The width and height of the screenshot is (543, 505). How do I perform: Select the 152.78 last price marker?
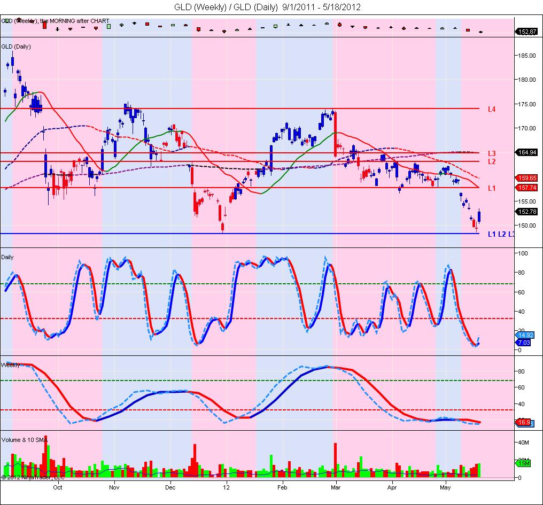point(527,211)
